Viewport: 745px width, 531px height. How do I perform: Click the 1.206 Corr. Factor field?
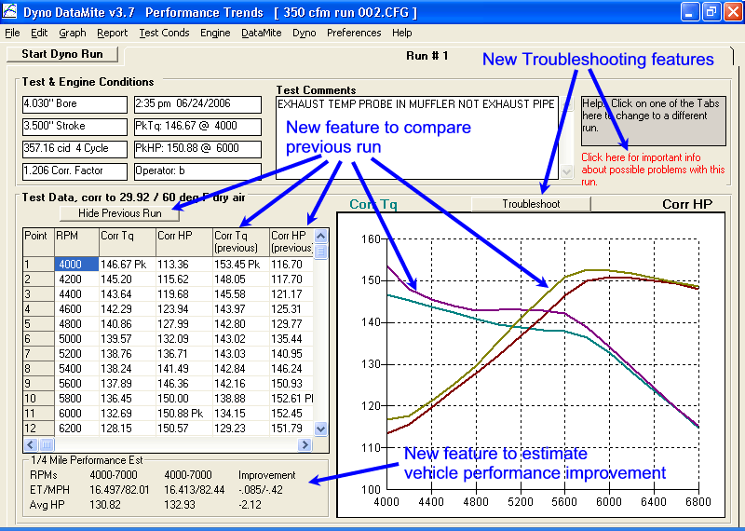(x=74, y=171)
